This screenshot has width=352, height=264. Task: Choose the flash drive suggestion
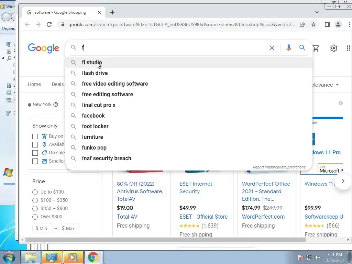[x=189, y=73]
